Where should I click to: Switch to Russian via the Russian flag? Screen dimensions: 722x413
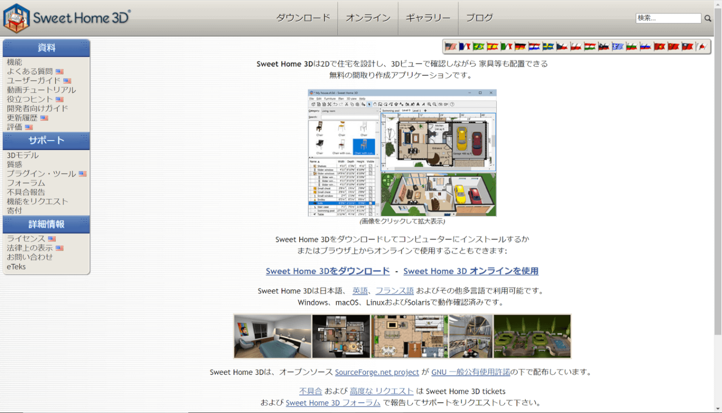[x=646, y=46]
